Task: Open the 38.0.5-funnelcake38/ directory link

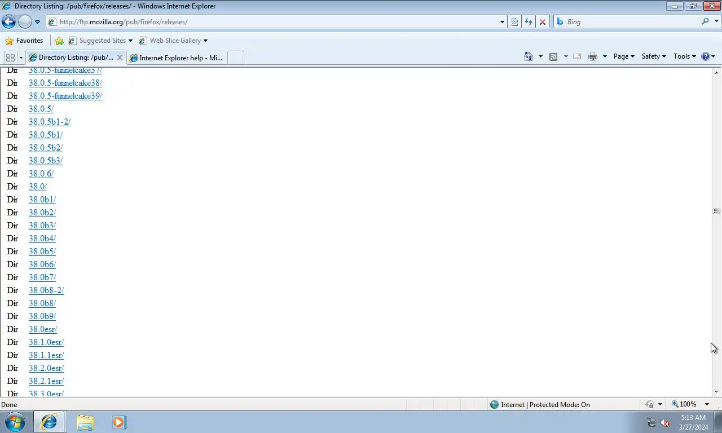Action: 65,83
